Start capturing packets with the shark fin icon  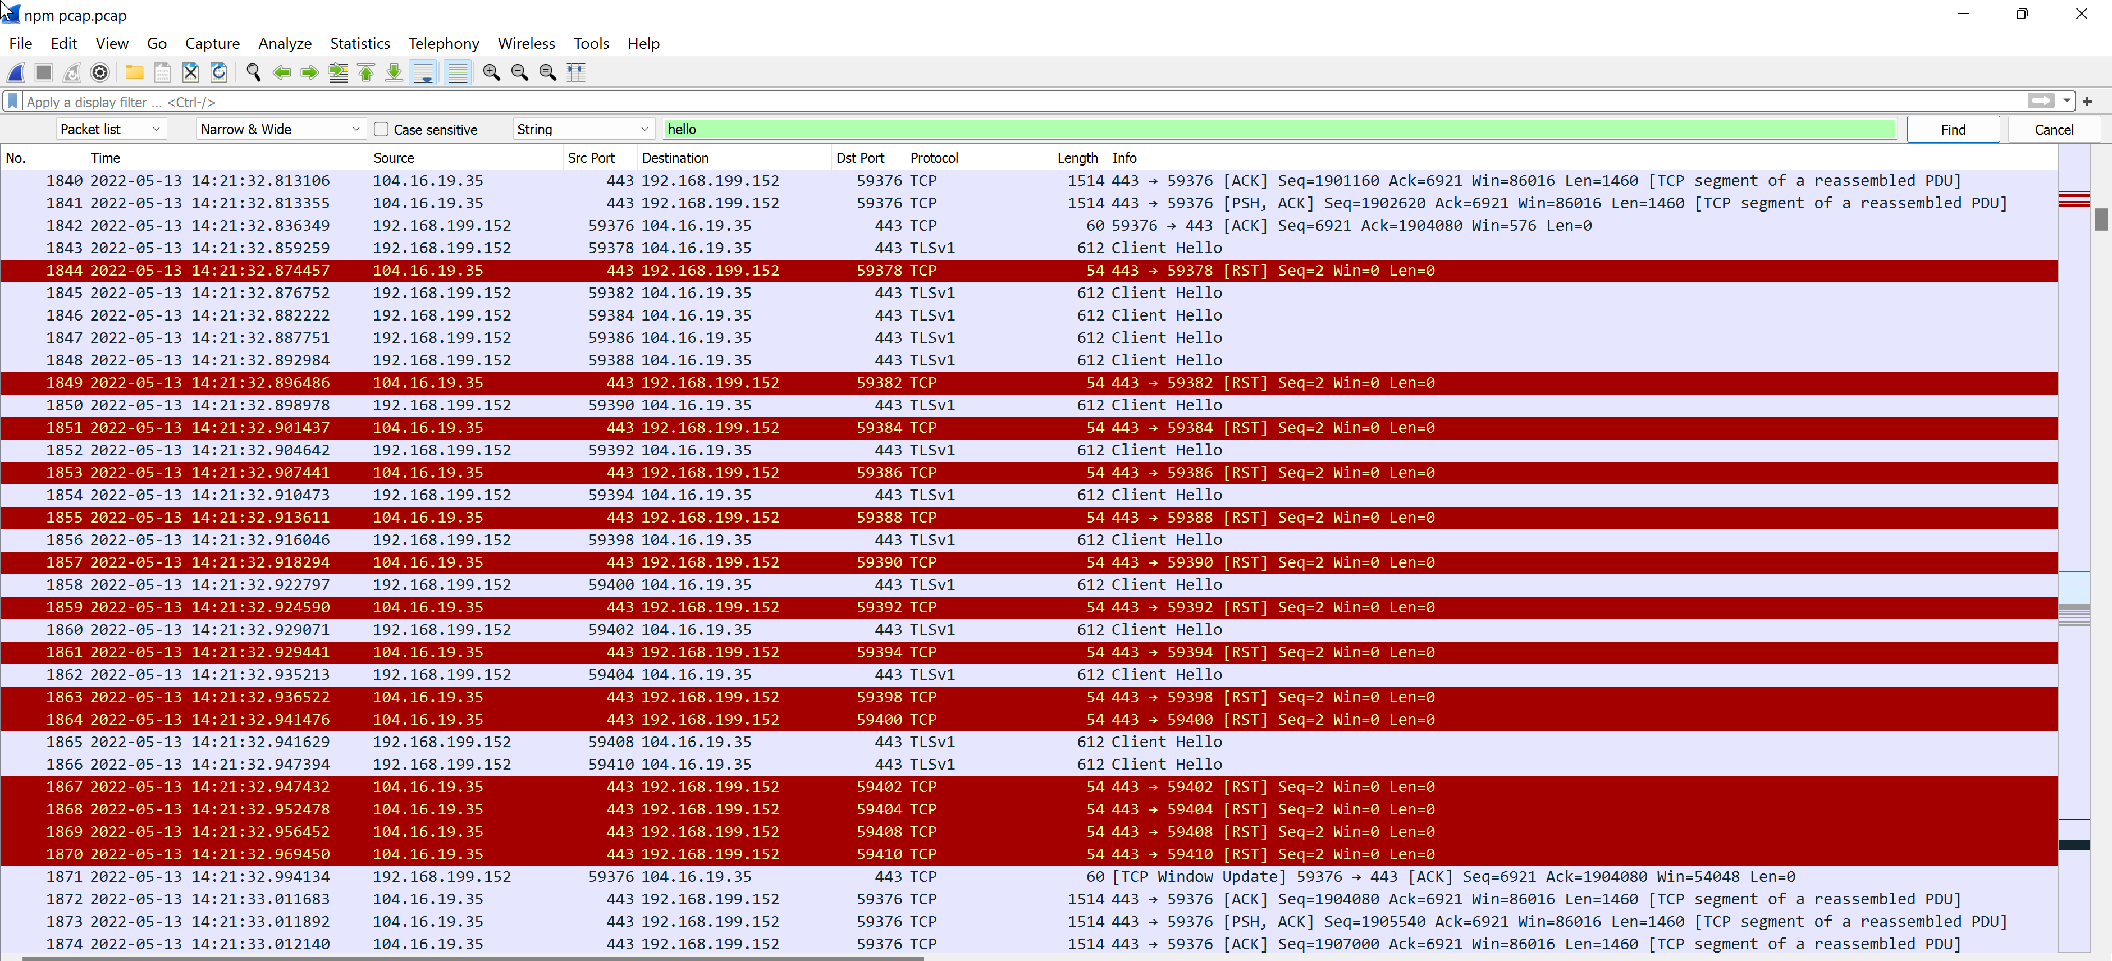tap(16, 72)
